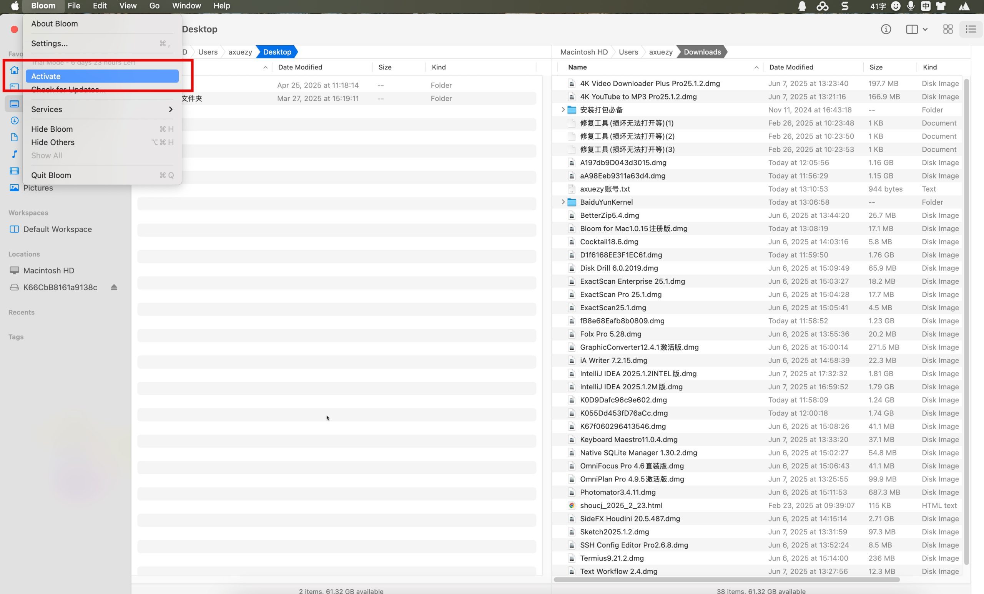Open the Home folder sidebar icon

[x=14, y=70]
